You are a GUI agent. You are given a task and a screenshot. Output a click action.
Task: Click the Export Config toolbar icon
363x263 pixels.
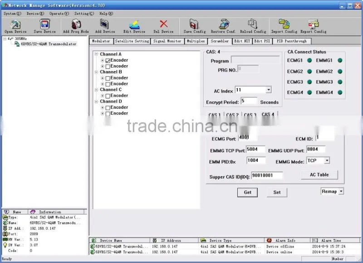point(314,26)
